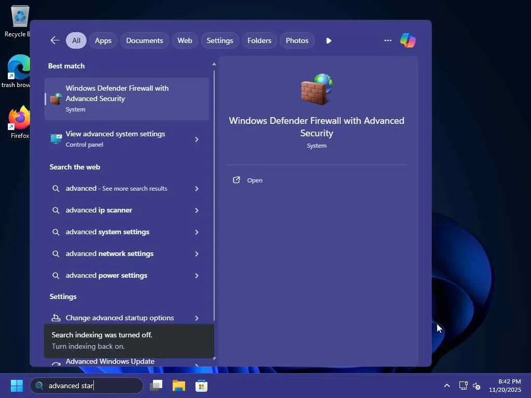Expand the advanced system settings web chevron
531x398 pixels.
click(x=197, y=232)
